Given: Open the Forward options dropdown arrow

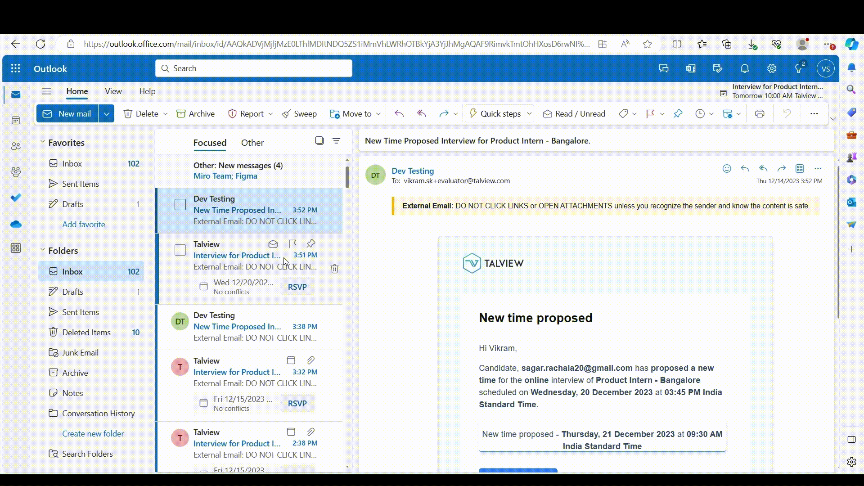Looking at the screenshot, I should click(455, 114).
